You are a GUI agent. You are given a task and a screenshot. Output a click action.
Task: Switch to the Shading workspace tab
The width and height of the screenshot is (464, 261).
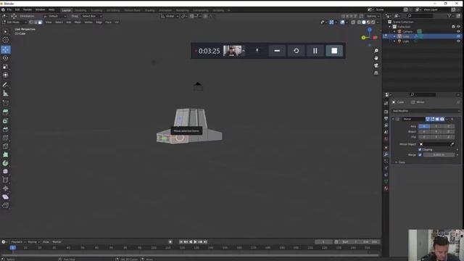coord(150,10)
